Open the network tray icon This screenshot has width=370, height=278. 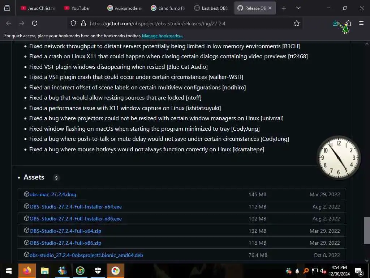point(315,271)
